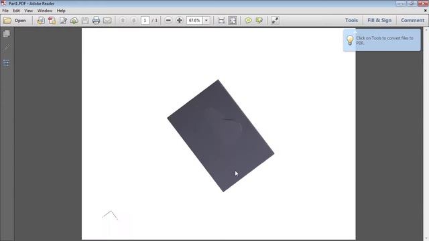The width and height of the screenshot is (429, 241).
Task: Open the Edit menu
Action: pos(16,11)
